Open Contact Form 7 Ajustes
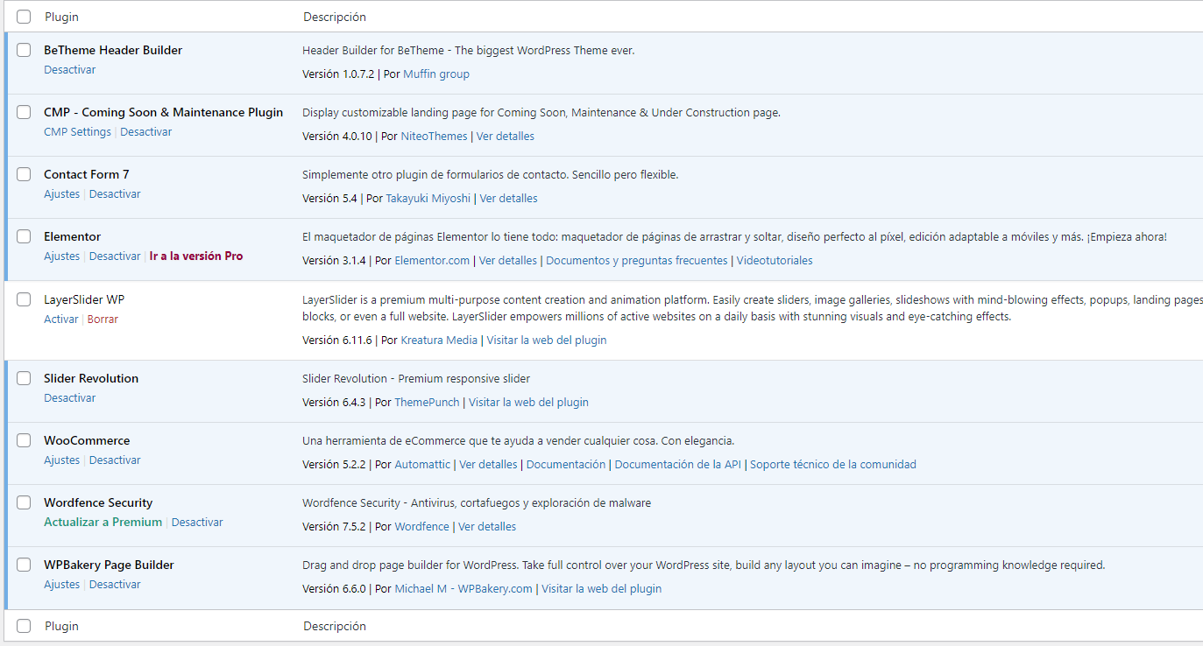Image resolution: width=1203 pixels, height=646 pixels. [62, 194]
